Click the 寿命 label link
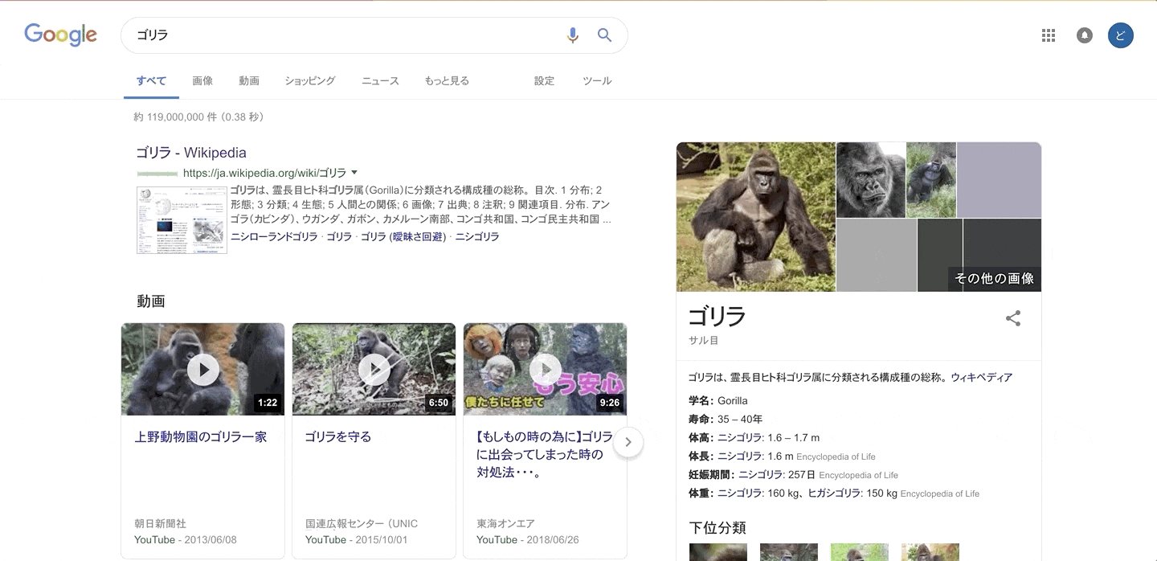Viewport: 1157px width, 561px height. tap(701, 420)
